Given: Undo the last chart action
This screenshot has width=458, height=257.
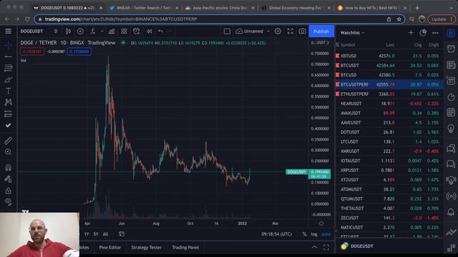Looking at the screenshot, I should coord(160,31).
